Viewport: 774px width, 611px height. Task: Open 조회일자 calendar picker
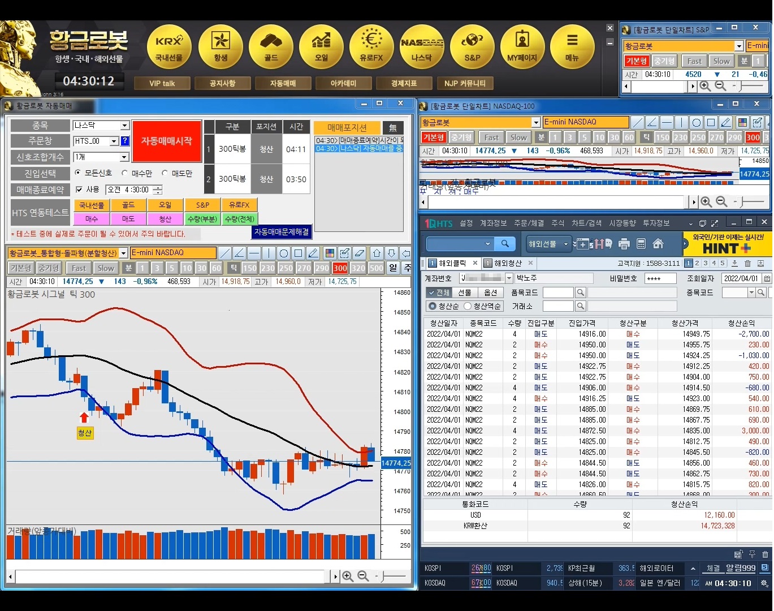click(767, 278)
